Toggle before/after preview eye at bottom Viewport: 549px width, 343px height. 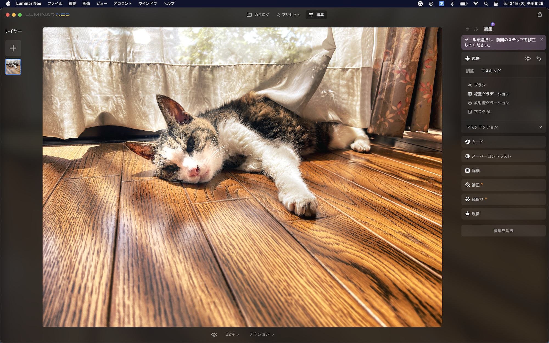coord(214,334)
